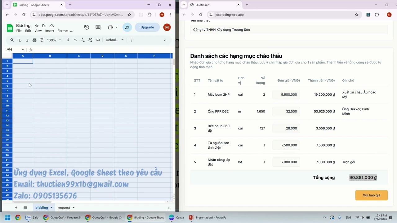
Task: Open the toolbar three-dot overflow menu
Action: (131, 40)
